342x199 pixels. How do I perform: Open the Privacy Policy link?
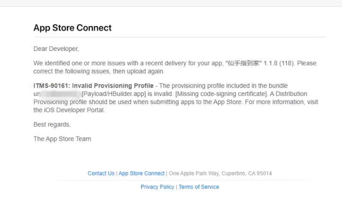tap(157, 187)
